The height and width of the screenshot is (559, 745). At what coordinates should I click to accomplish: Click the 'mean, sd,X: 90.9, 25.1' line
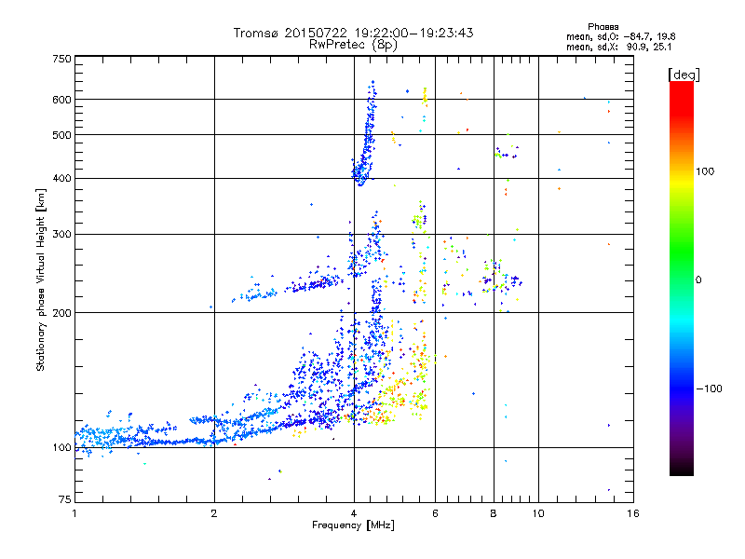pos(618,47)
